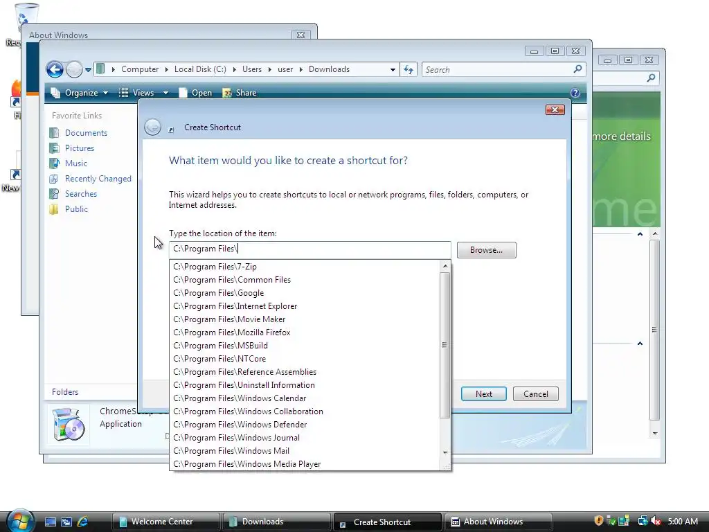The height and width of the screenshot is (532, 709).
Task: Select C:\Program Files\Windows Calendar suggestion
Action: [x=305, y=398]
